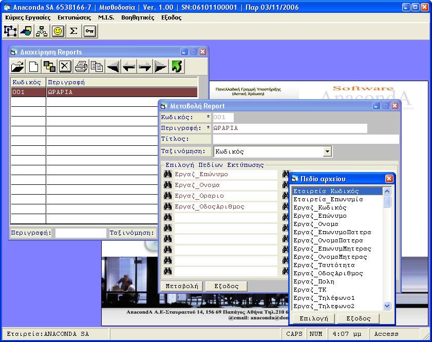Open the Εξοδος menu
The image size is (432, 342).
[x=172, y=17]
